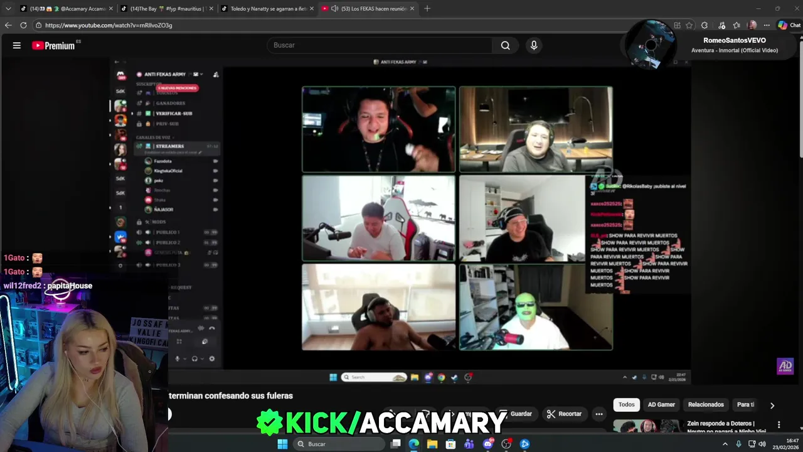Open Discord from Windows taskbar
803x452 pixels.
pos(488,444)
